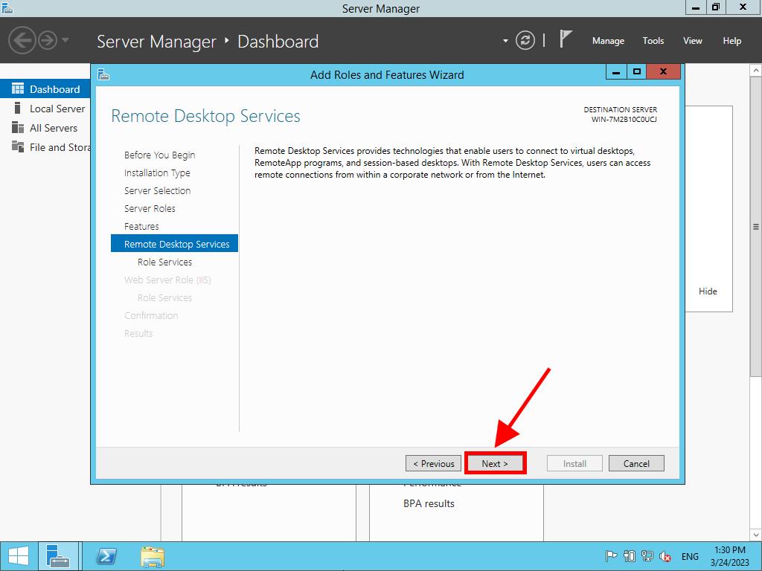
Task: Refresh the Server Manager dashboard
Action: (x=525, y=40)
